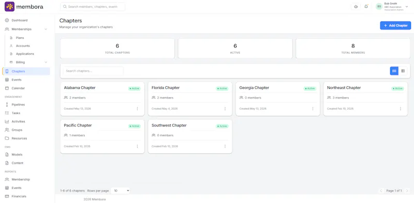Open Pacific Chapter options menu

pos(137,146)
